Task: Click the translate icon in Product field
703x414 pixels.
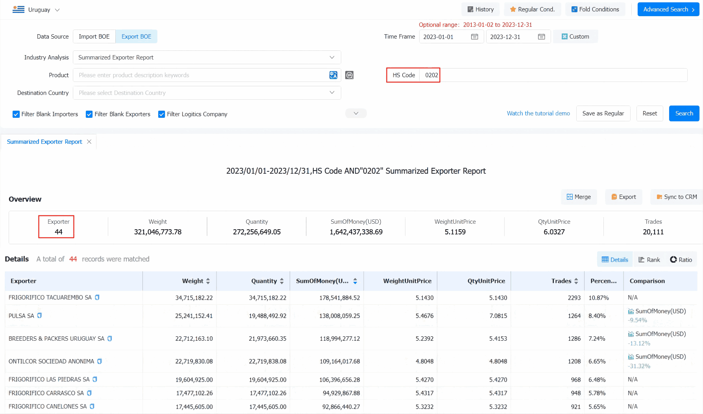Action: point(333,75)
